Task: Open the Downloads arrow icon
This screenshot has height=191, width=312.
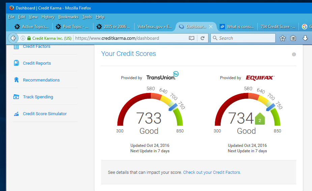Action: pos(305,38)
